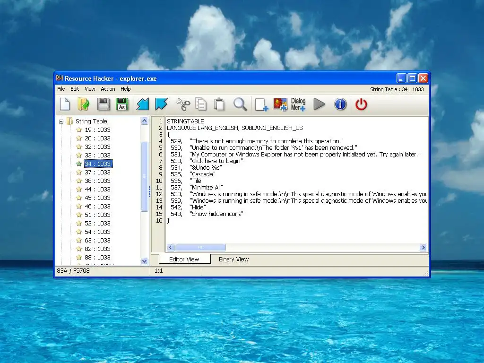The image size is (484, 363).
Task: Select tree item 45 : 1033
Action: point(97,198)
